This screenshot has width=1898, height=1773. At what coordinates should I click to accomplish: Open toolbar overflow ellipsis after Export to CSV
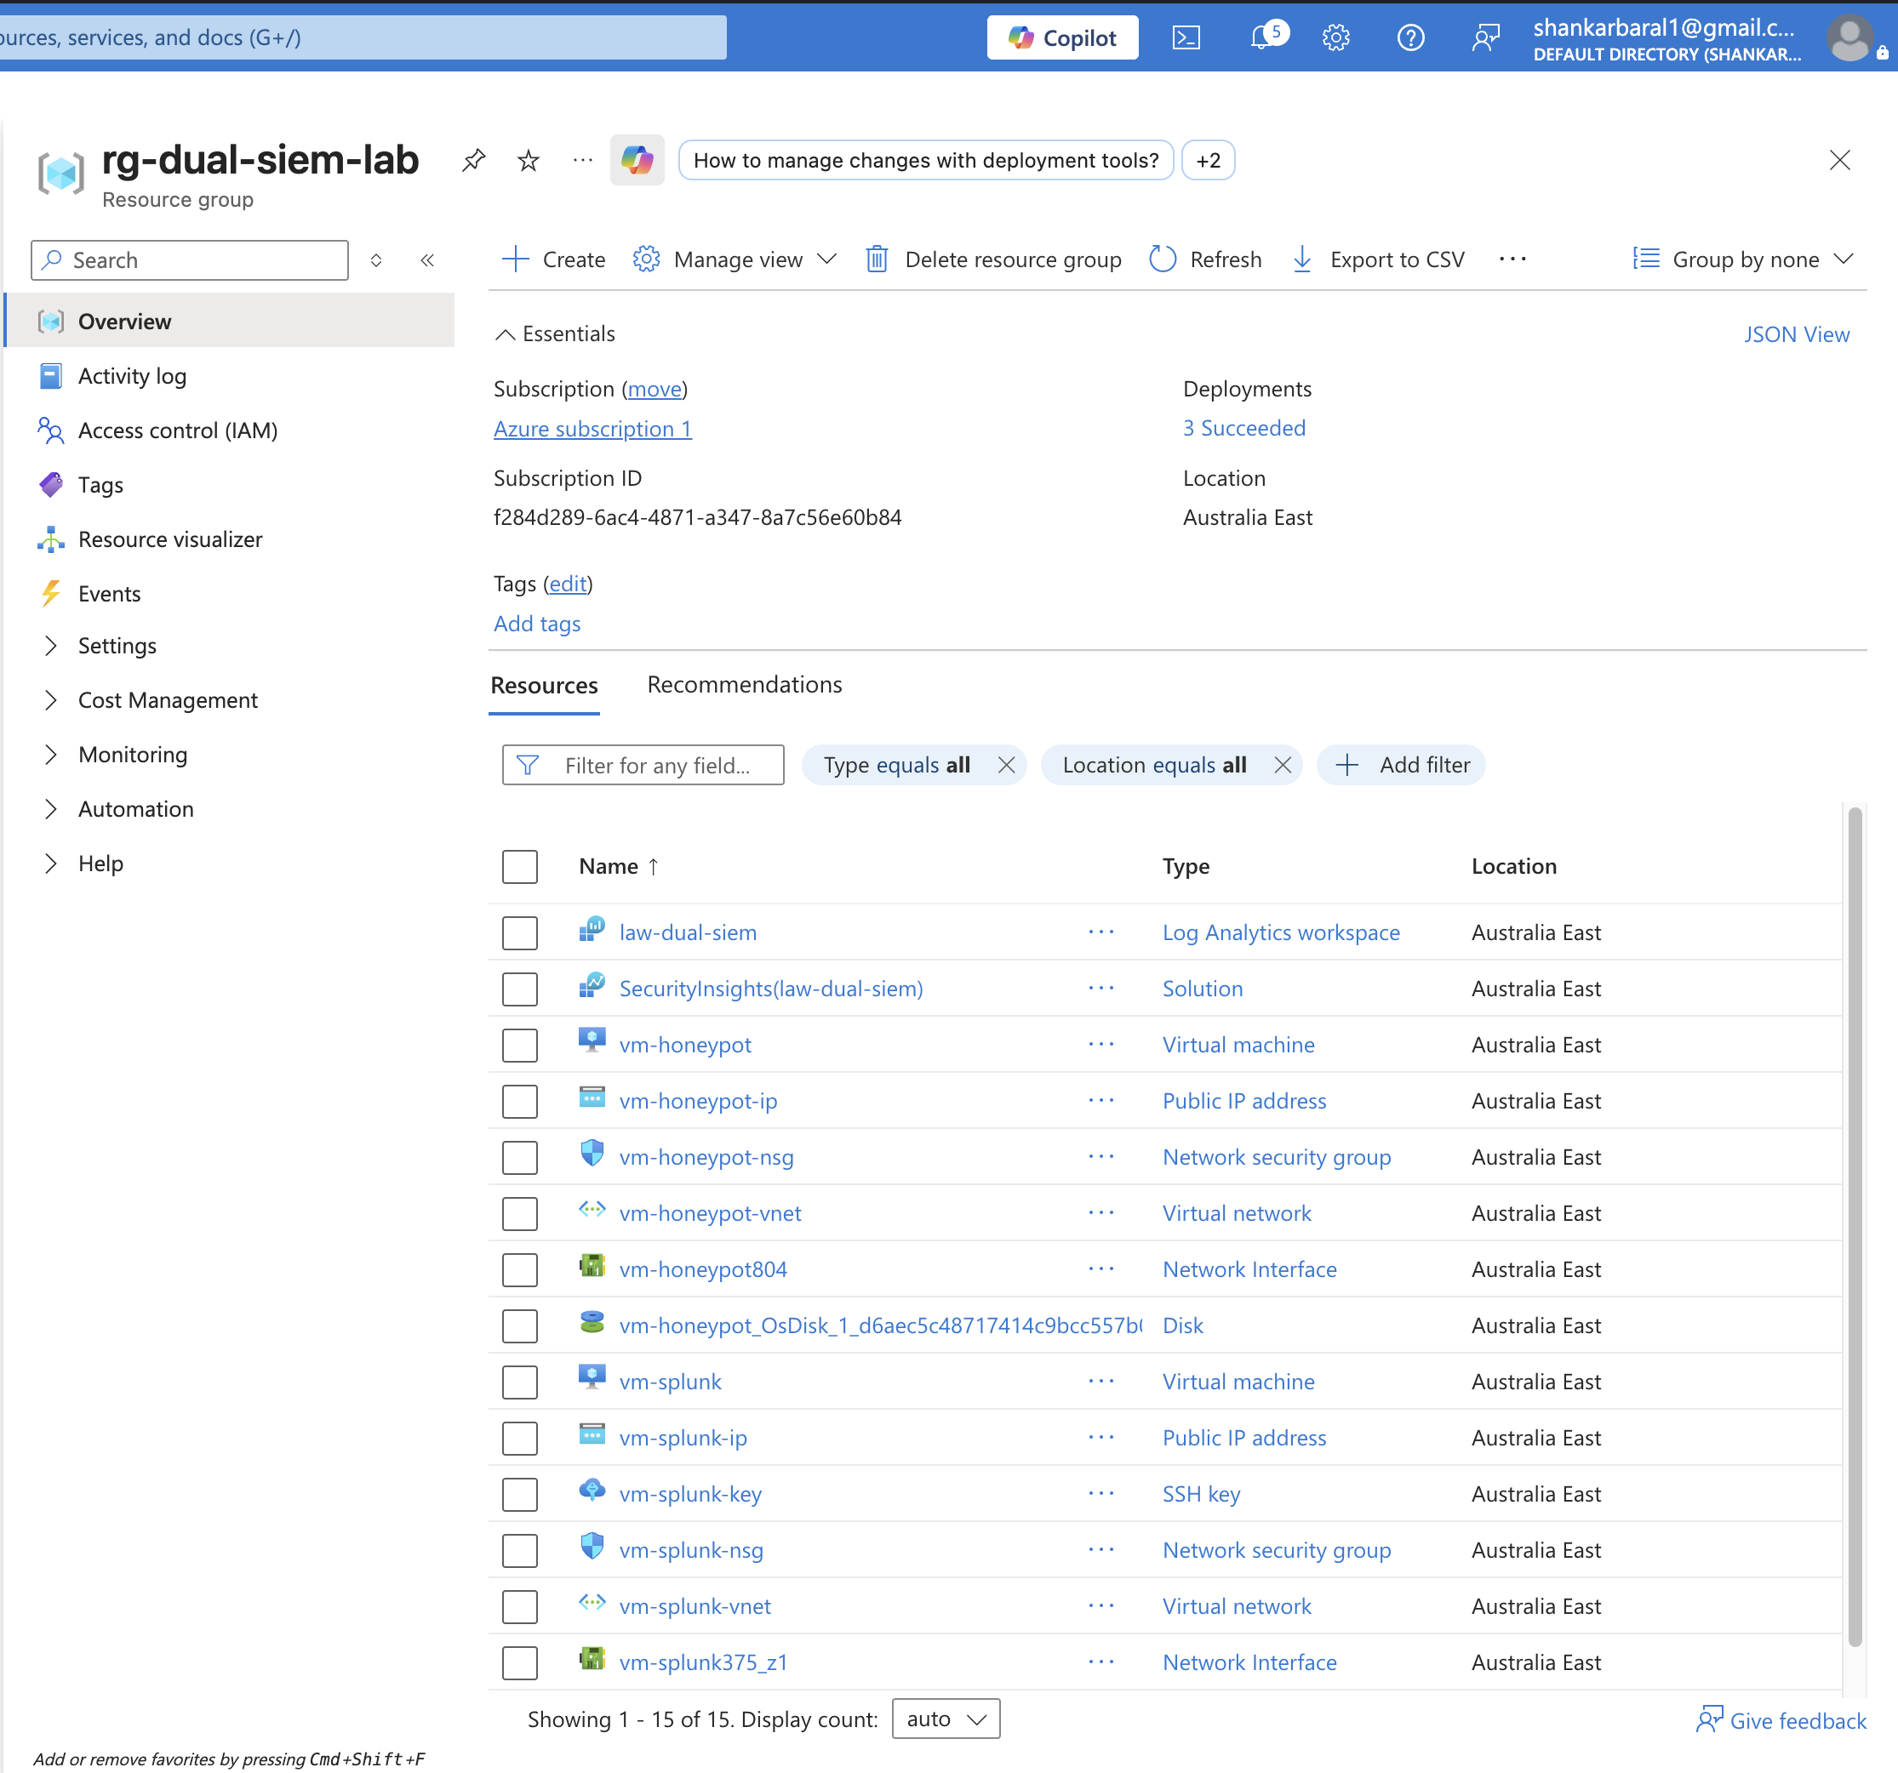(x=1512, y=259)
